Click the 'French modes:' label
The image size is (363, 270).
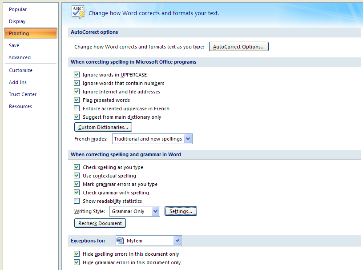(91, 139)
